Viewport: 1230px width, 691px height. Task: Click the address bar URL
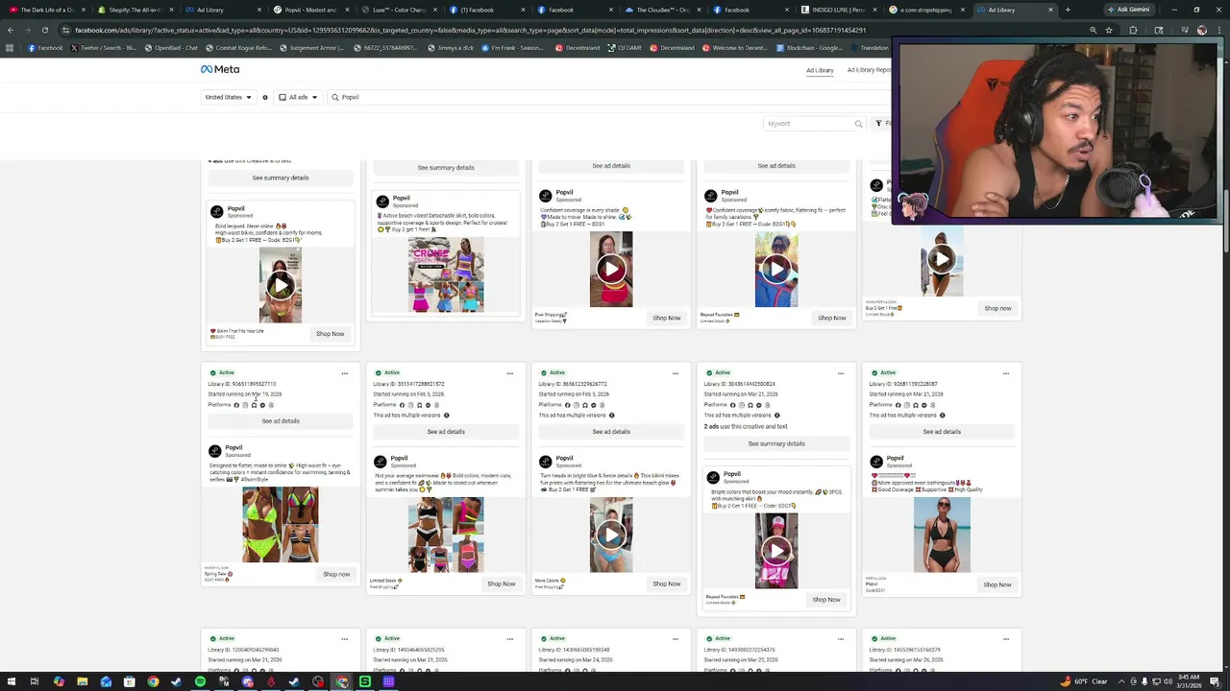471,30
